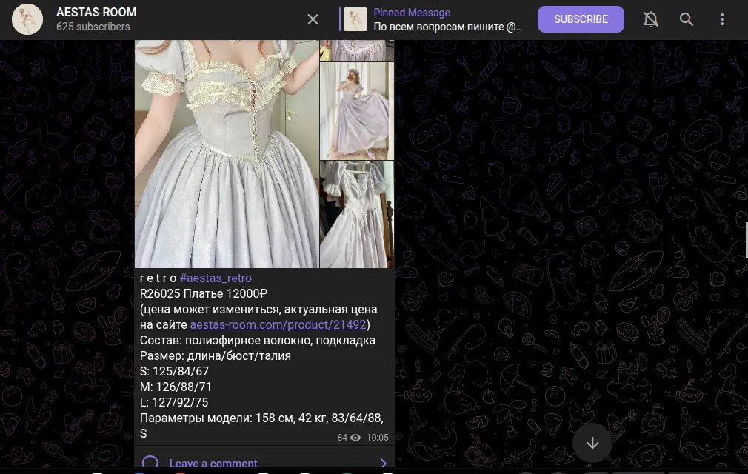This screenshot has height=474, width=748.
Task: Toggle channel notifications with the bell icon
Action: point(651,19)
